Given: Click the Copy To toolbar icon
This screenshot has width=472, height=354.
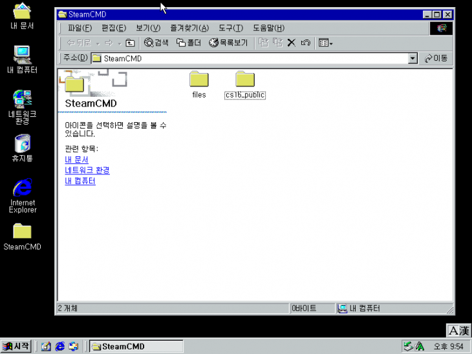Looking at the screenshot, I should 278,43.
